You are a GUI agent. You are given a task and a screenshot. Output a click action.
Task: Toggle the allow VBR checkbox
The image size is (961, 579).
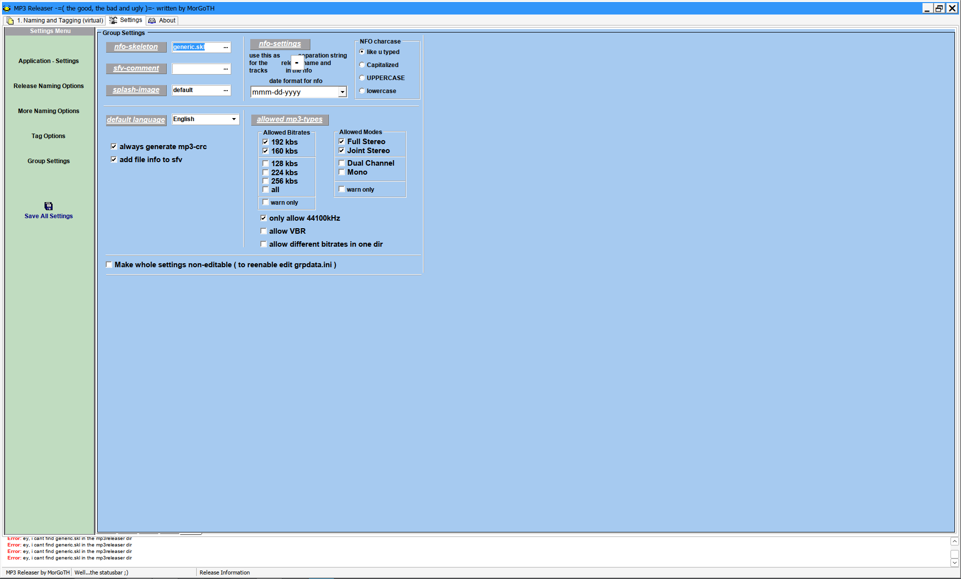click(264, 231)
